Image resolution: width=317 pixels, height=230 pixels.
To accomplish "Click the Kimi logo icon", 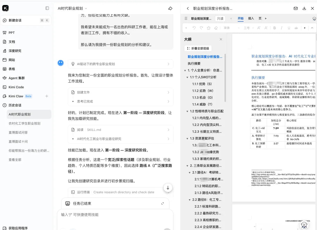I will click(x=6, y=8).
